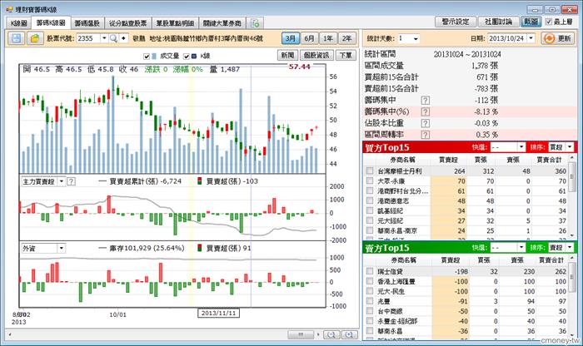Viewport: 583px width, 346px height.
Task: Select the 1年 period button
Action: (328, 38)
